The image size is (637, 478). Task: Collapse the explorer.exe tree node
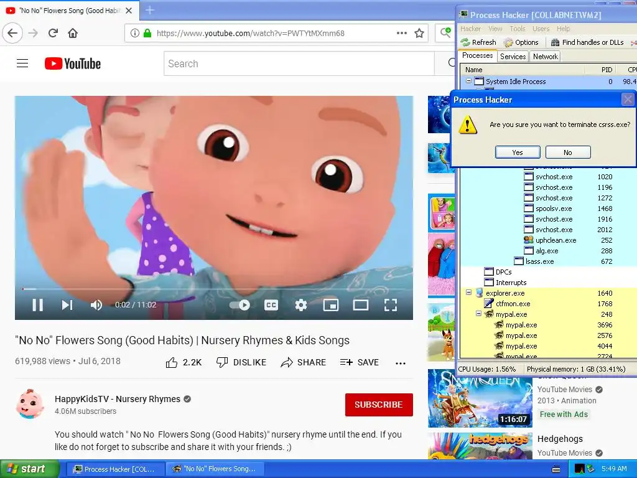tap(468, 293)
